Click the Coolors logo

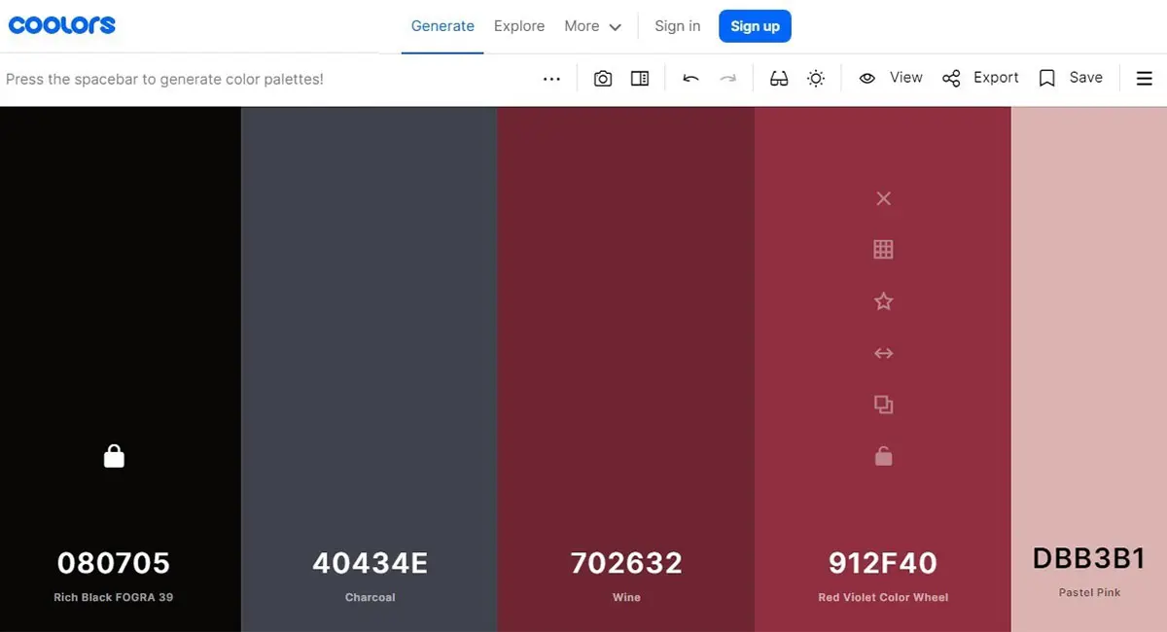[x=62, y=25]
